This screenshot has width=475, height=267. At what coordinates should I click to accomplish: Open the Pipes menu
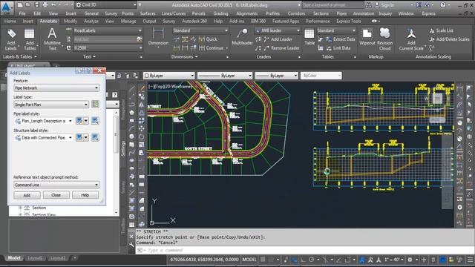[341, 13]
